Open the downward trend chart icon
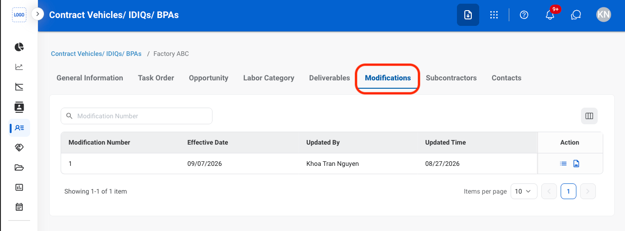The width and height of the screenshot is (625, 231). [19, 87]
